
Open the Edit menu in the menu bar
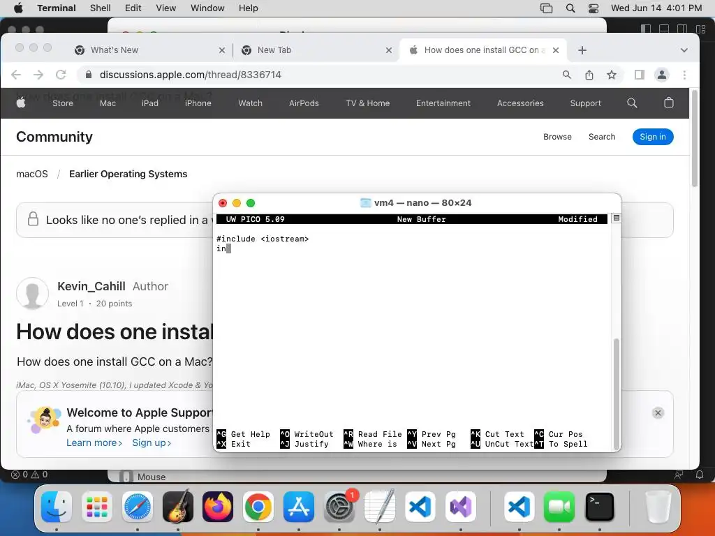(x=133, y=8)
